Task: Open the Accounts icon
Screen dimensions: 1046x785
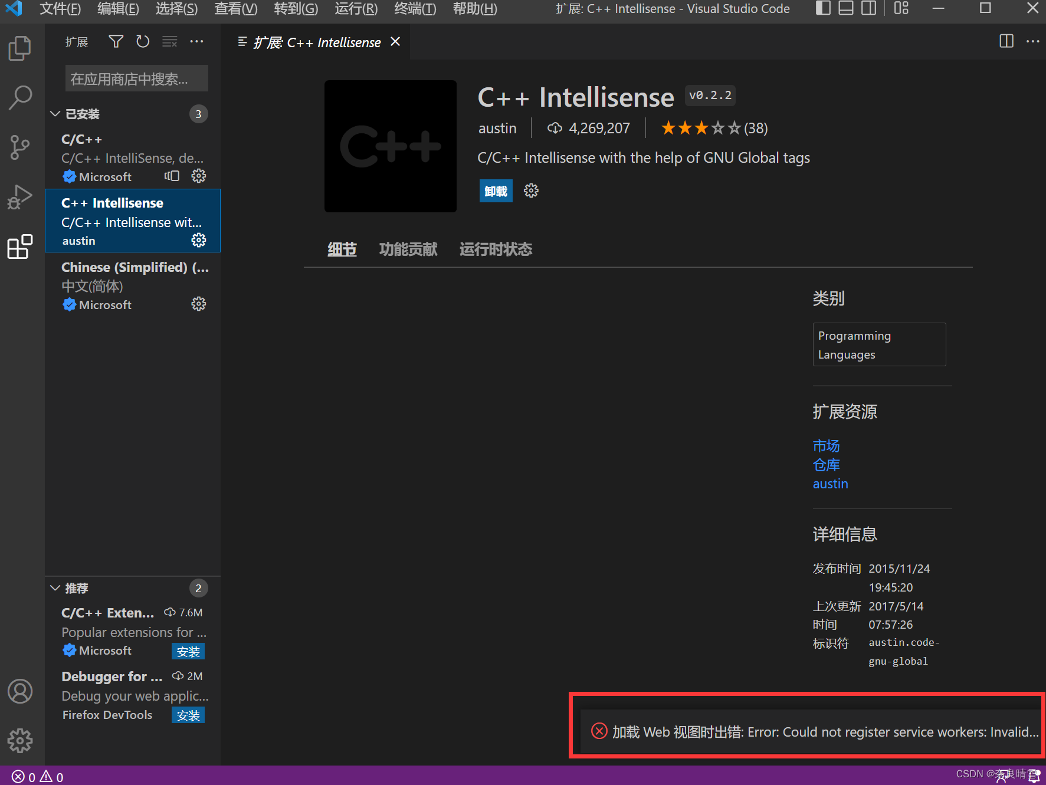Action: [x=20, y=691]
